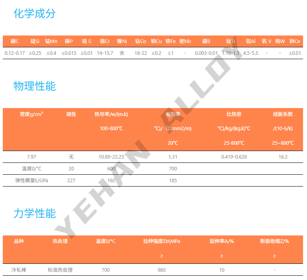Select the 铈Ce column header
The width and height of the screenshot is (307, 280).
point(295,41)
